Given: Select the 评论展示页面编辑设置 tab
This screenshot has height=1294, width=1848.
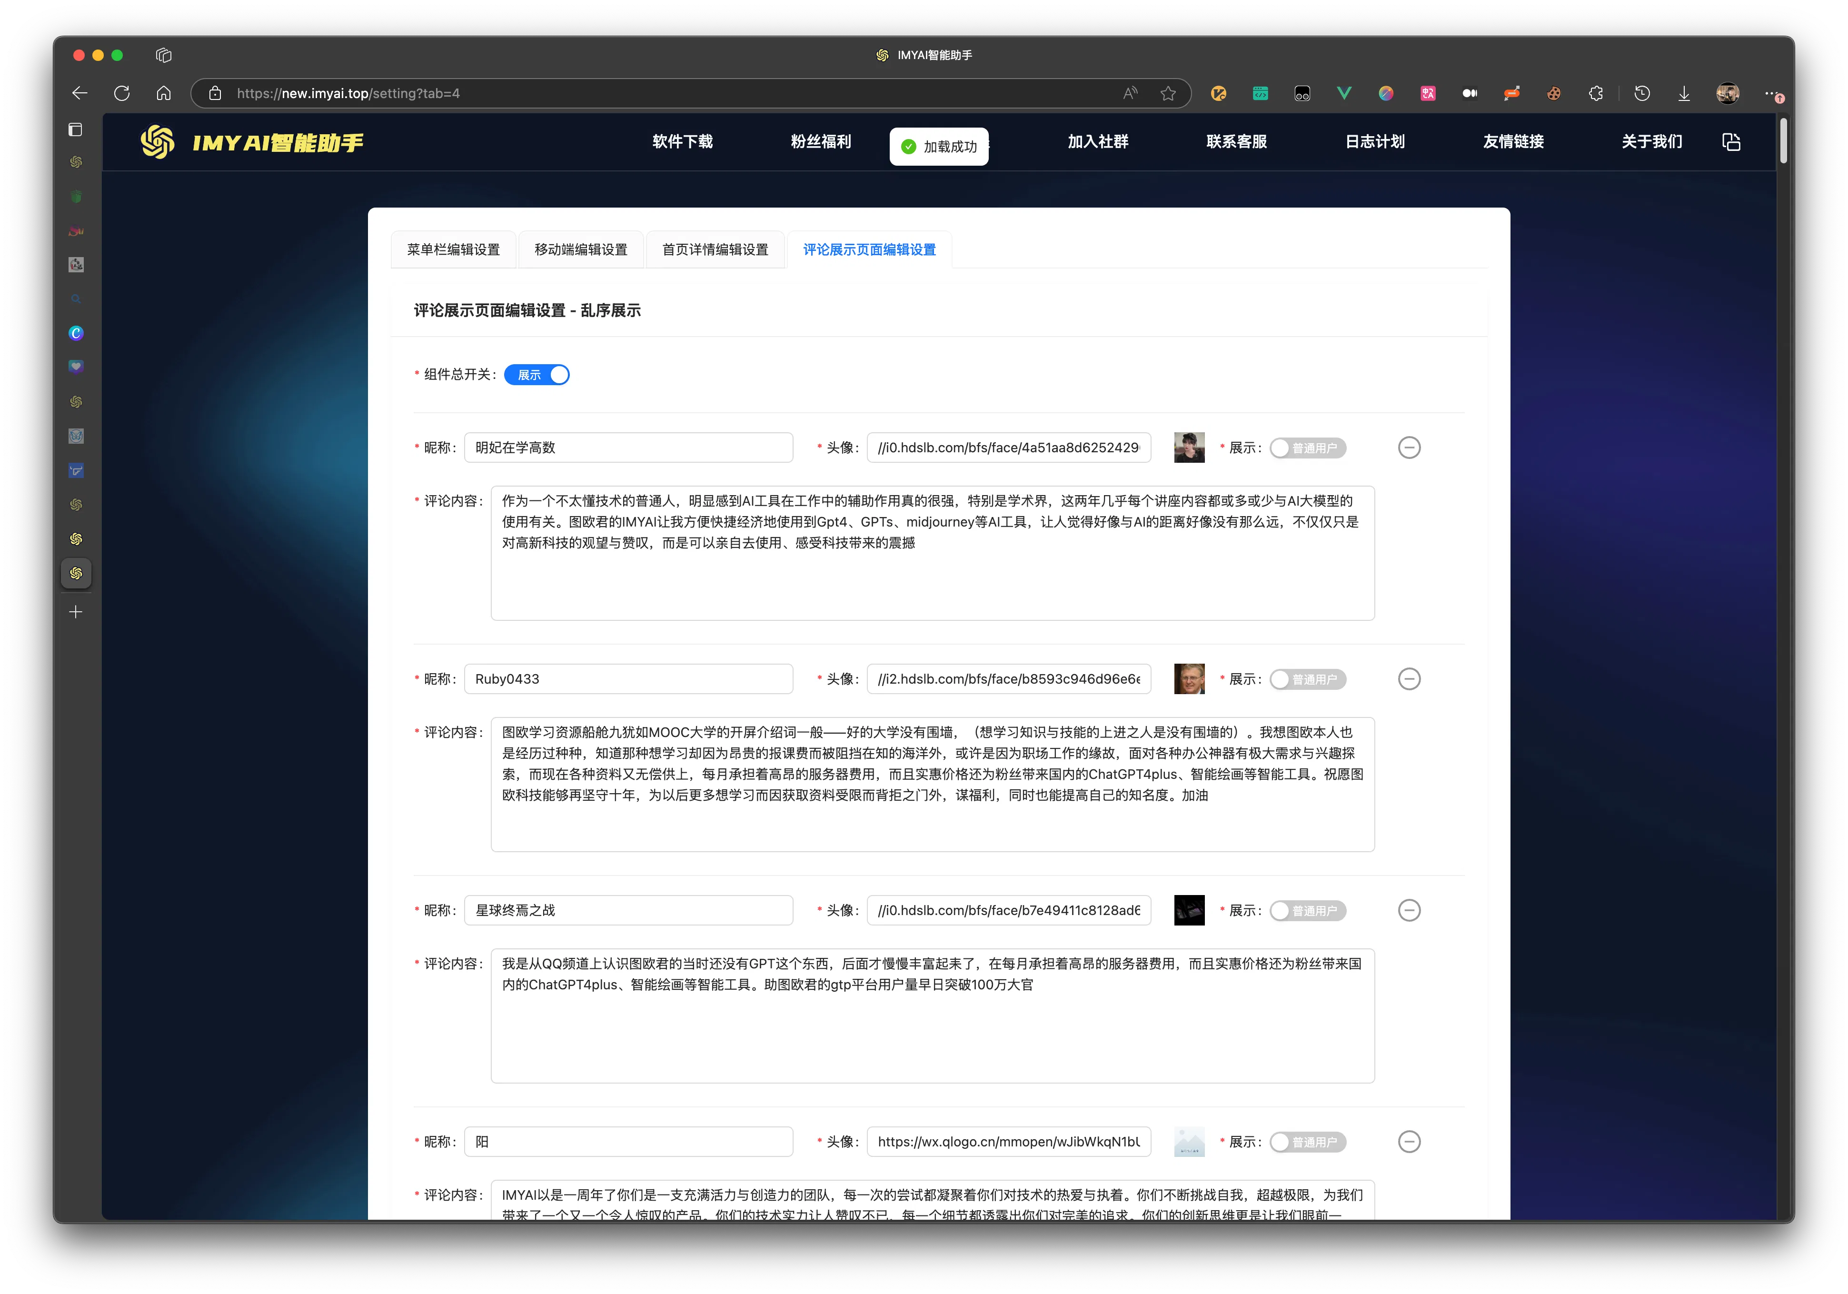Looking at the screenshot, I should click(x=869, y=249).
